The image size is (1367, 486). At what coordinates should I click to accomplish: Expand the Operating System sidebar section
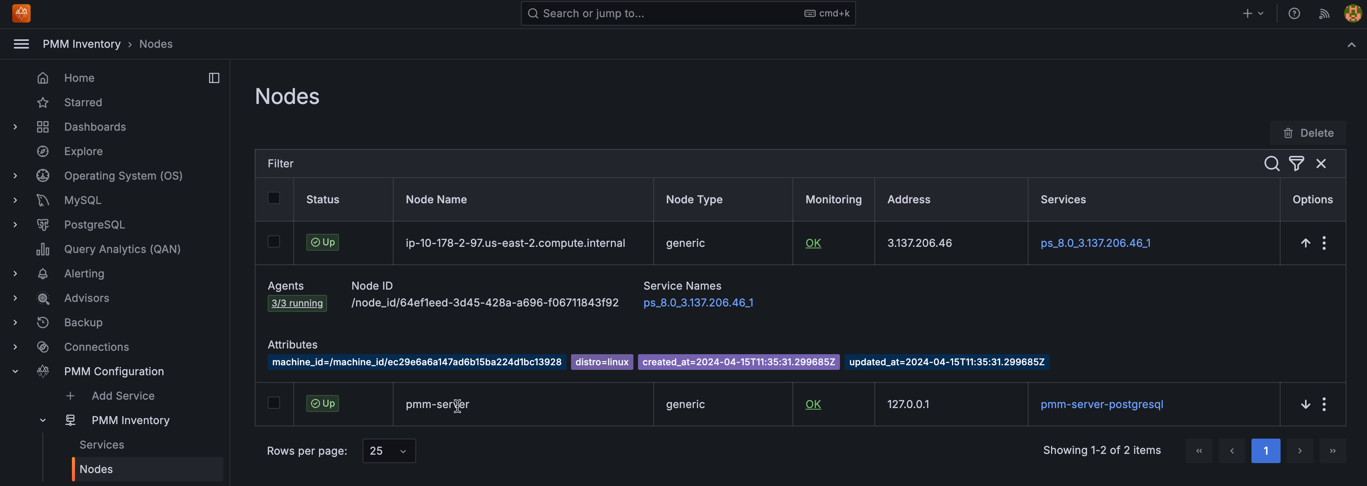point(15,175)
